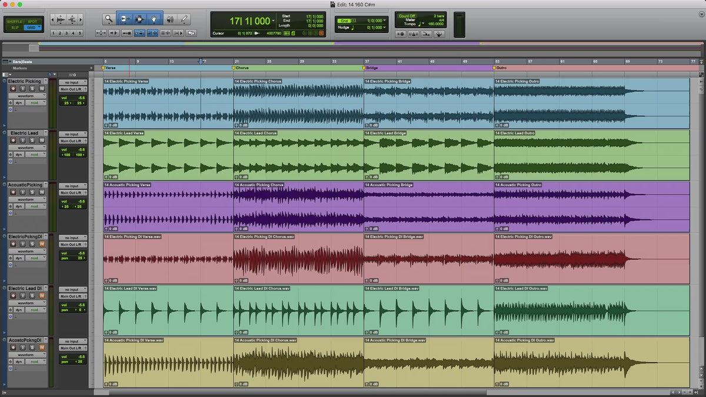Screen dimensions: 706x397
Task: Select the Scrubber speaker tool
Action: point(170,19)
